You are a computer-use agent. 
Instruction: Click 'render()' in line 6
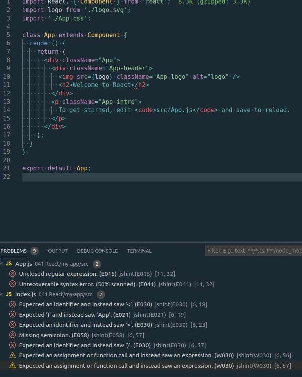(x=44, y=43)
